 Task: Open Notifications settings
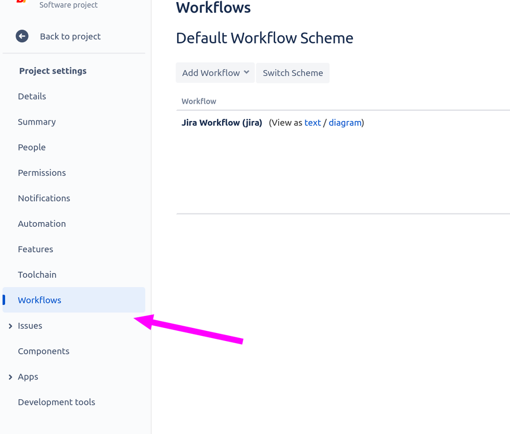click(44, 199)
